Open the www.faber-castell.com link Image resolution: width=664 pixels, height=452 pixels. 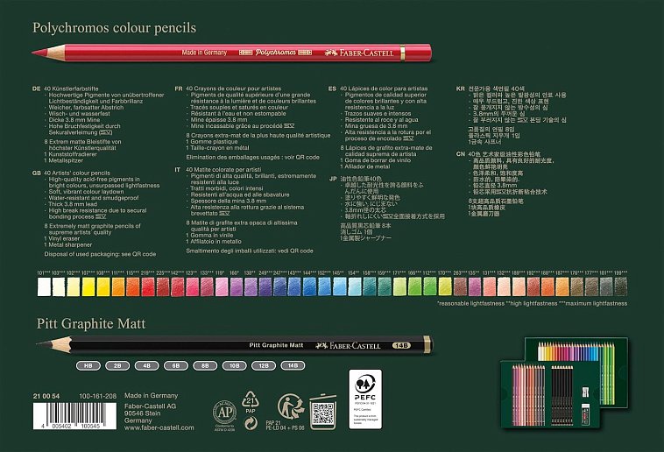click(x=159, y=427)
